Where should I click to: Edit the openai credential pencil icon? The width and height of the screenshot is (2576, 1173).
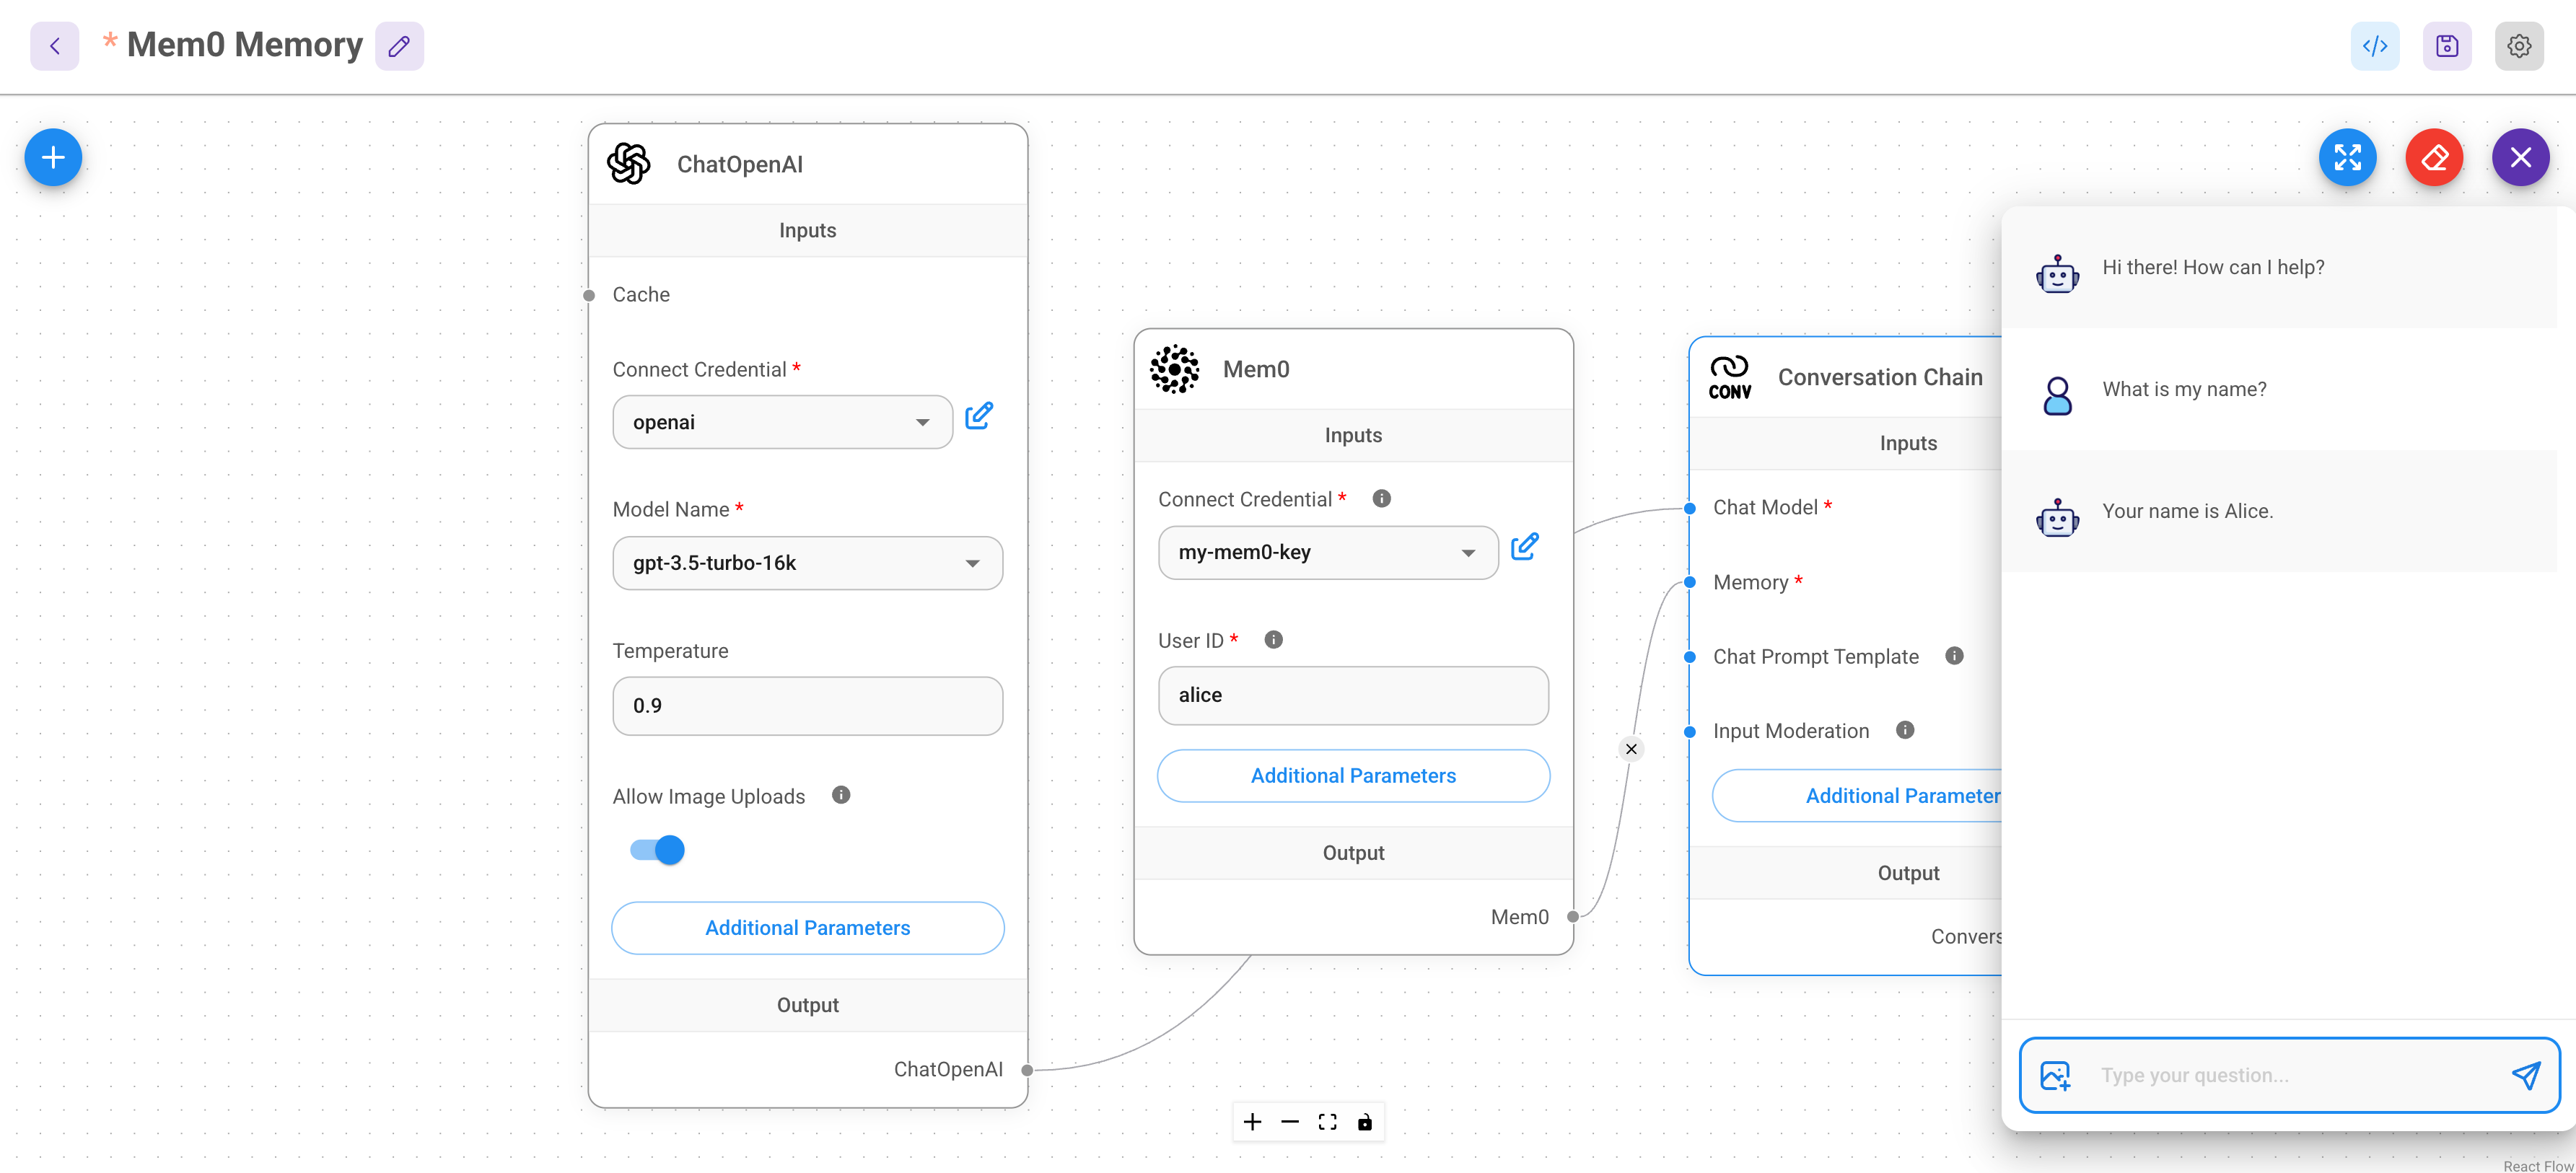(978, 416)
